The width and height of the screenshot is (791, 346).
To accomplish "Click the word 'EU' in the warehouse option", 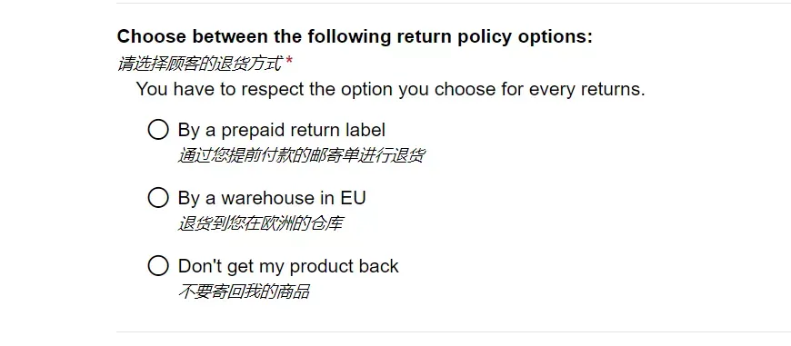I will [x=353, y=198].
